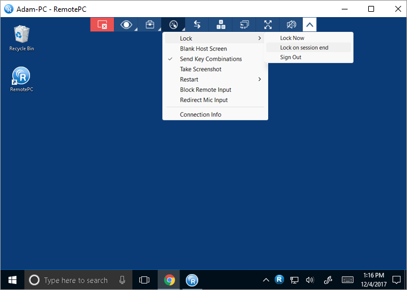407x290 pixels.
Task: Open the keyboard shortcuts grid icon
Action: coord(221,25)
